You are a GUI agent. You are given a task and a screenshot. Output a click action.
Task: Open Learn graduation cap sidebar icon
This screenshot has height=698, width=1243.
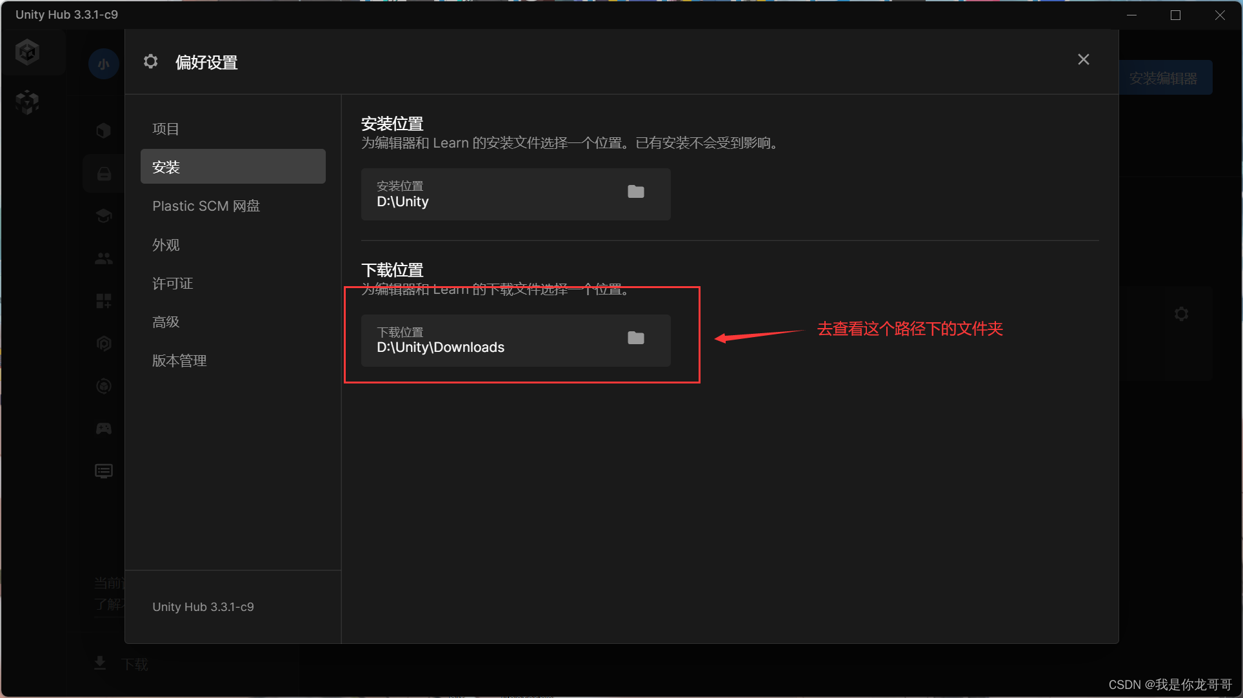pos(103,215)
